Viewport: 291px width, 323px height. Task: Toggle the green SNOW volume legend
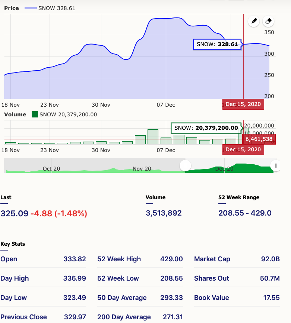coord(64,114)
